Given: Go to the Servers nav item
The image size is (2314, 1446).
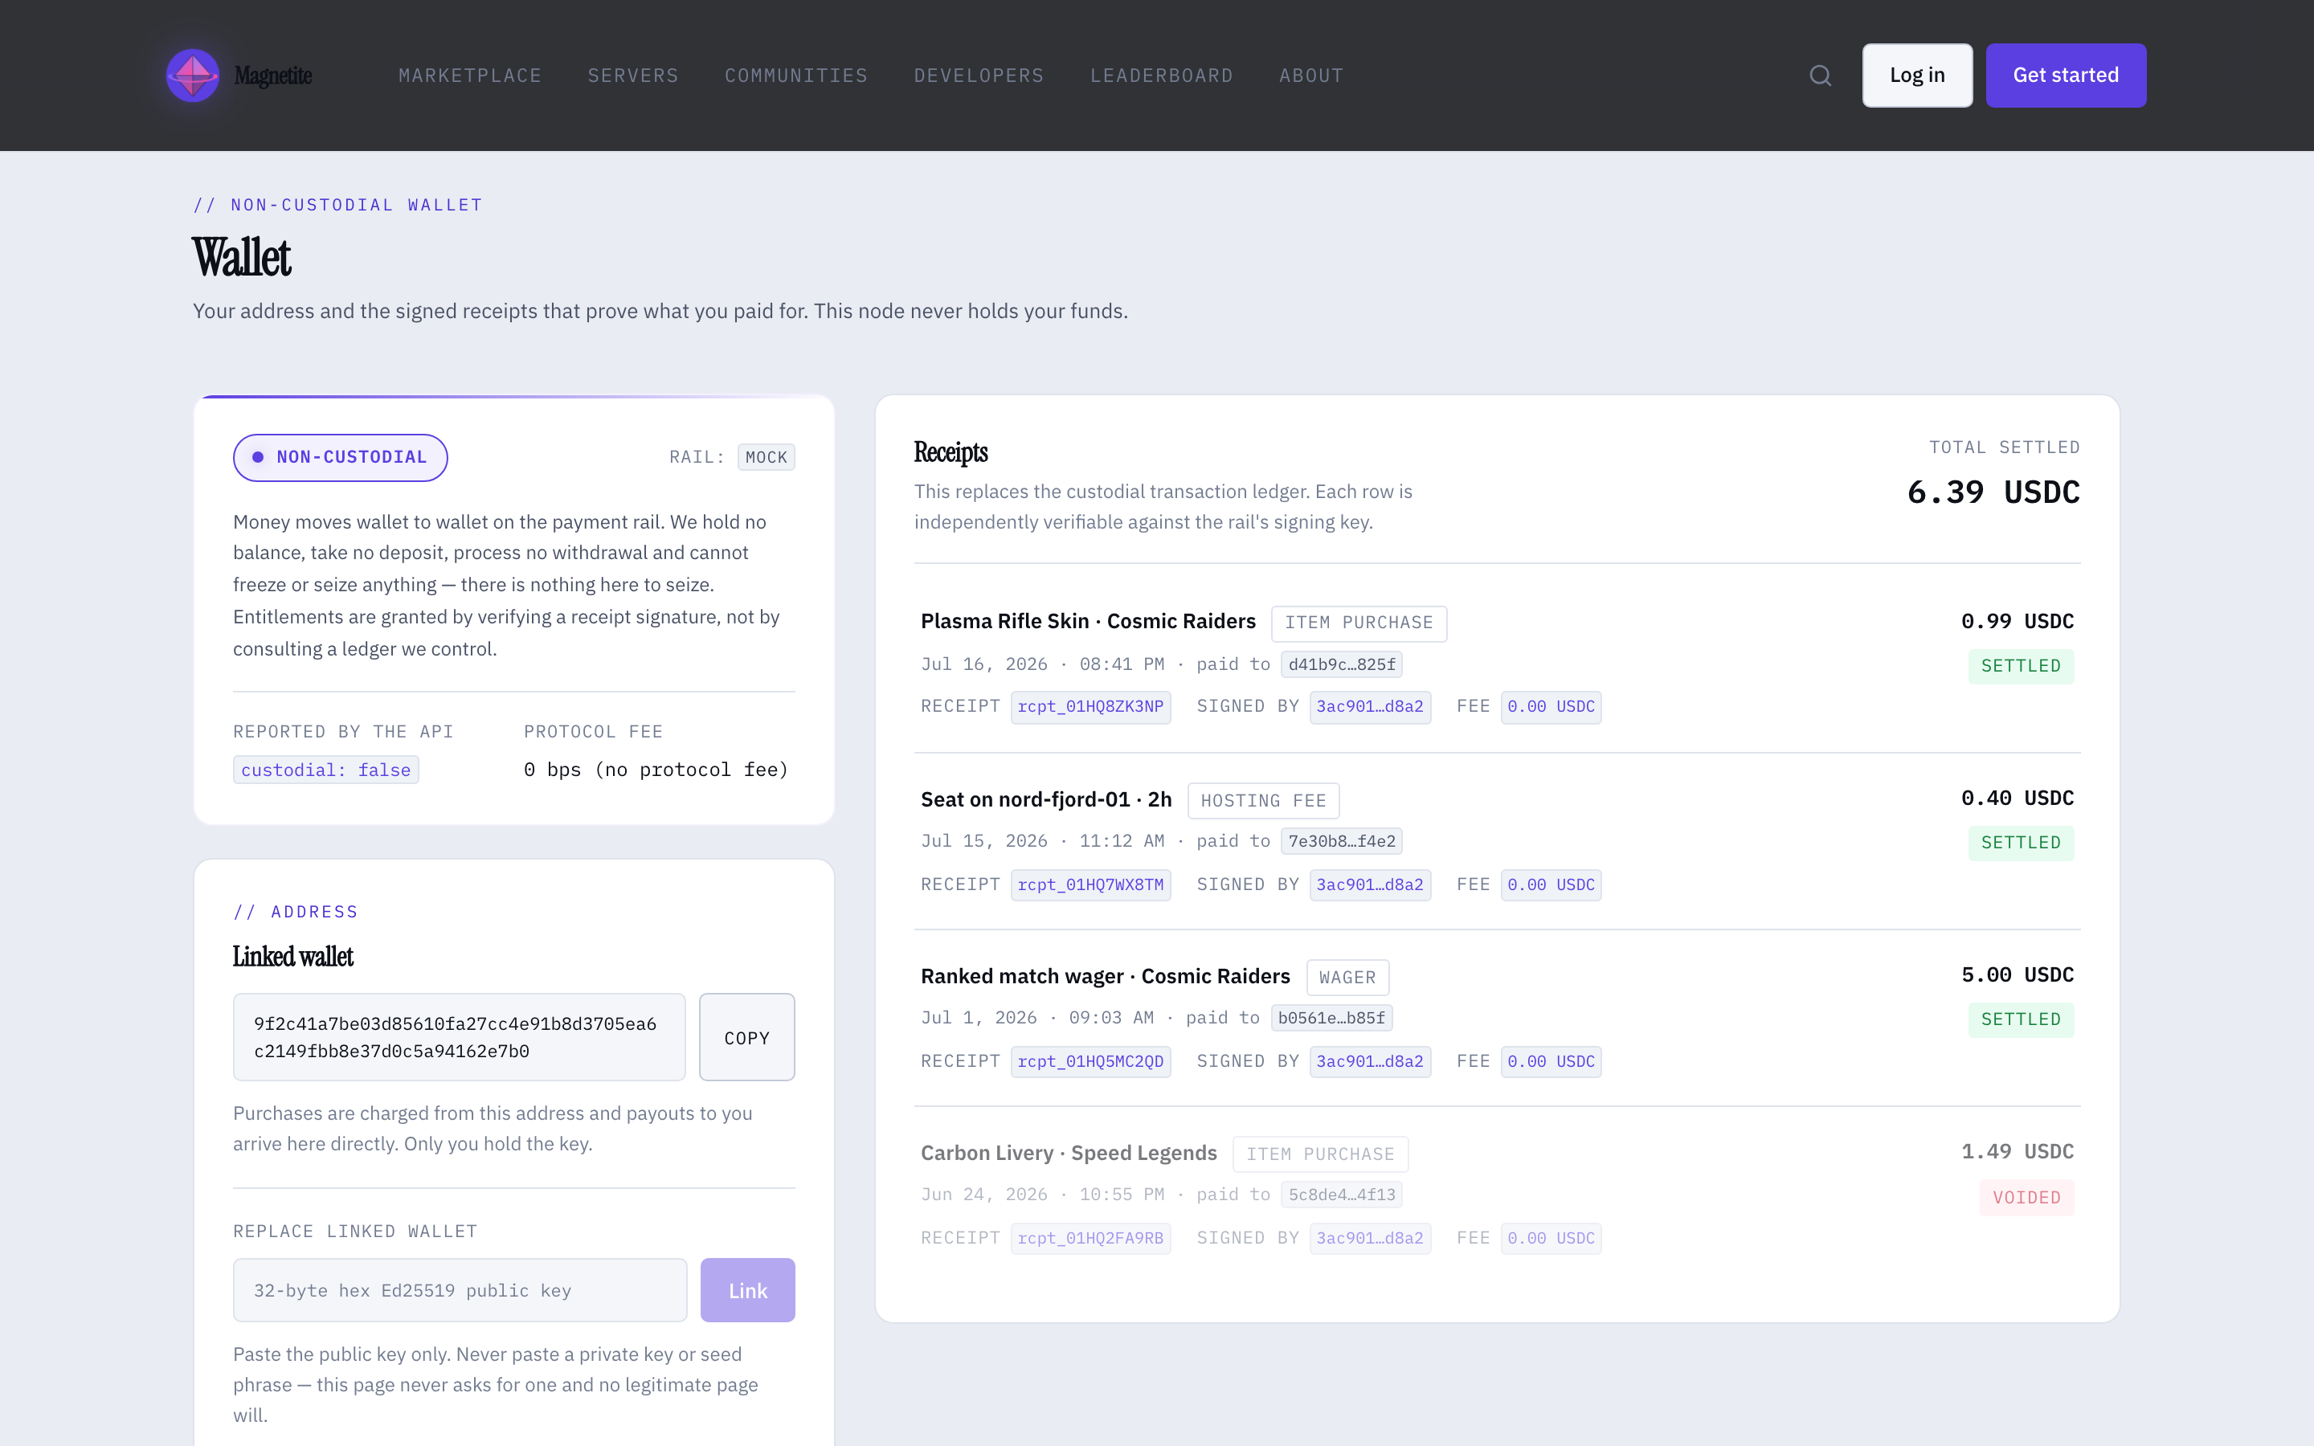Looking at the screenshot, I should tap(633, 76).
